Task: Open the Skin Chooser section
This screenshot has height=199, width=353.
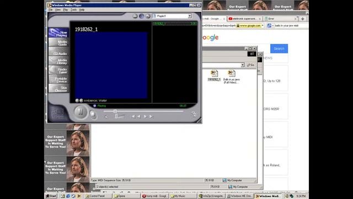Action: [x=59, y=88]
